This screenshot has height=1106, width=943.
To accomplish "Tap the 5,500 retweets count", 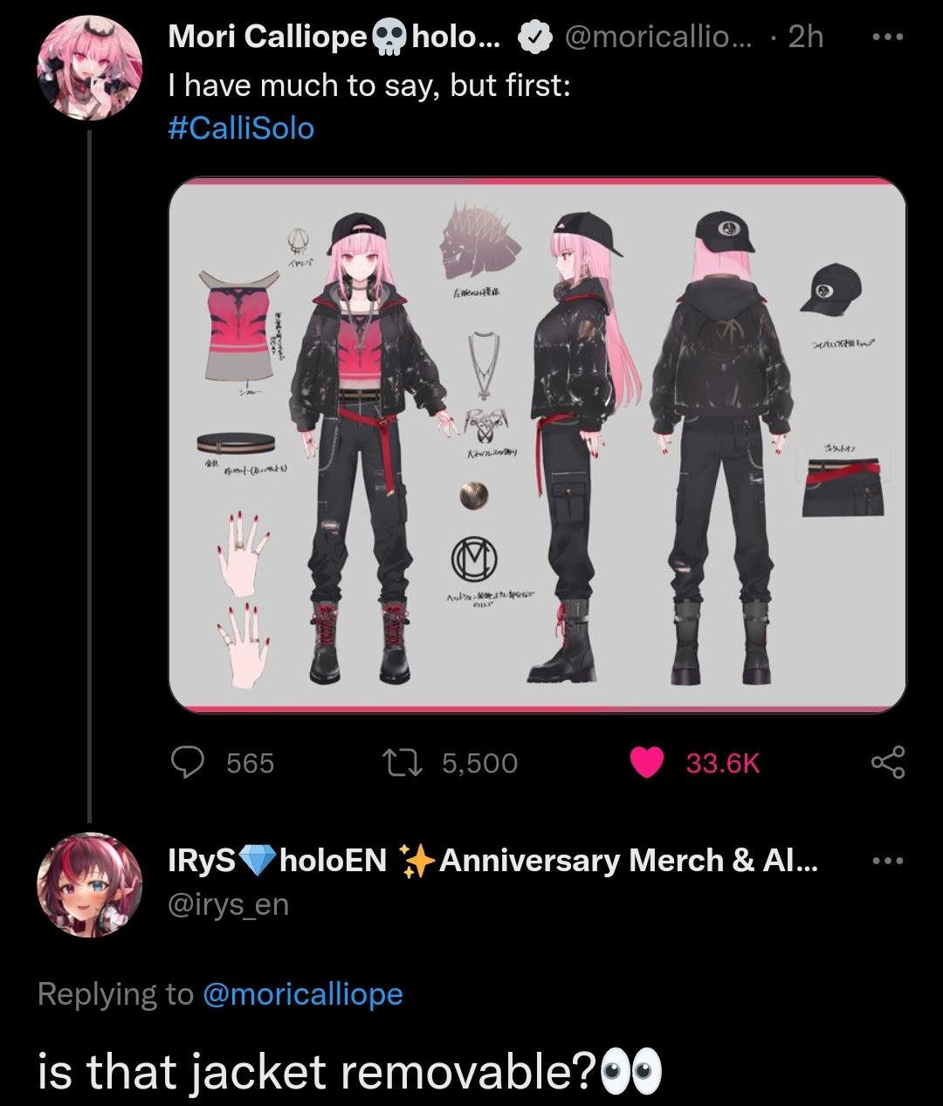I will [x=480, y=764].
